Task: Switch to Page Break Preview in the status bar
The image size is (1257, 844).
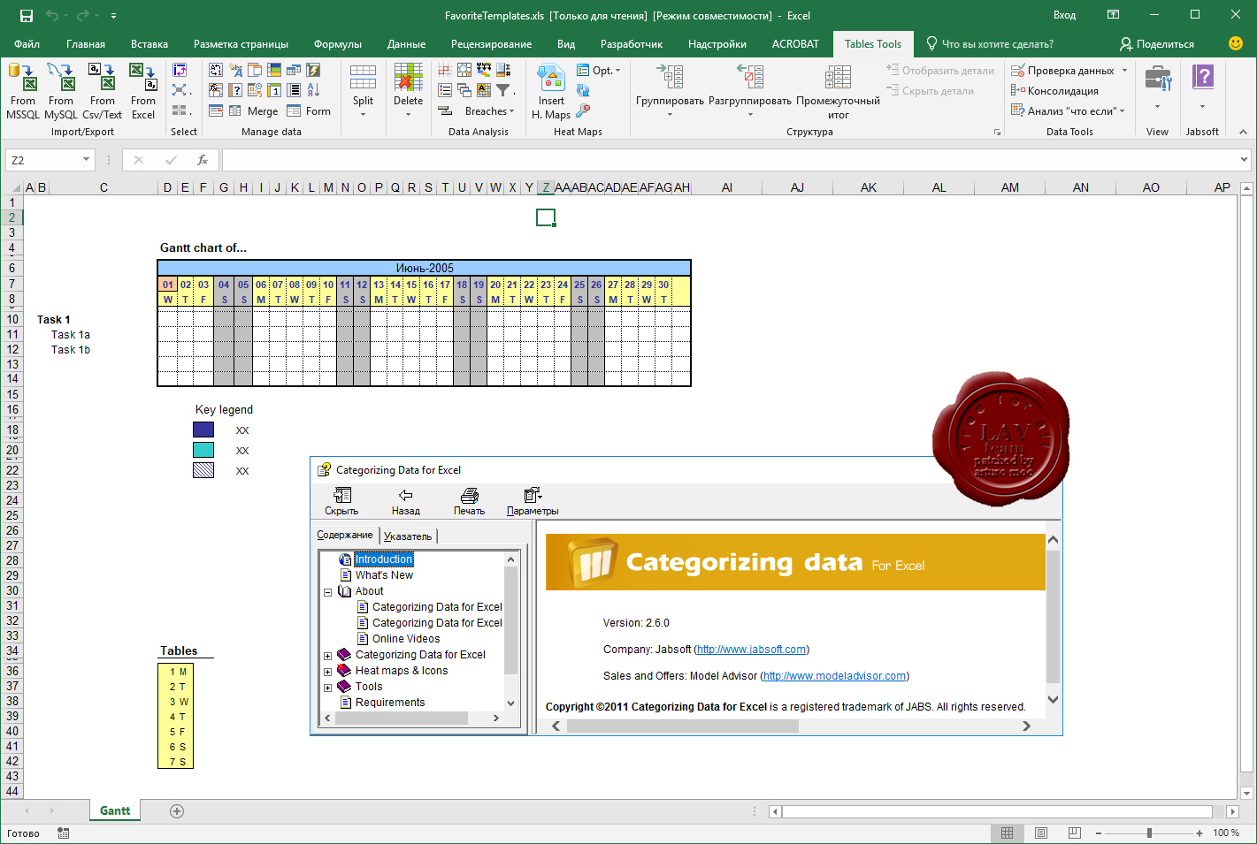Action: 1075,833
